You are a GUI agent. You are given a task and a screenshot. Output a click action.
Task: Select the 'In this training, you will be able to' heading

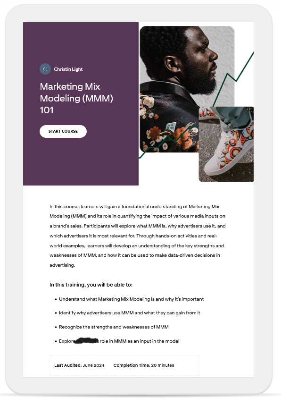click(91, 285)
